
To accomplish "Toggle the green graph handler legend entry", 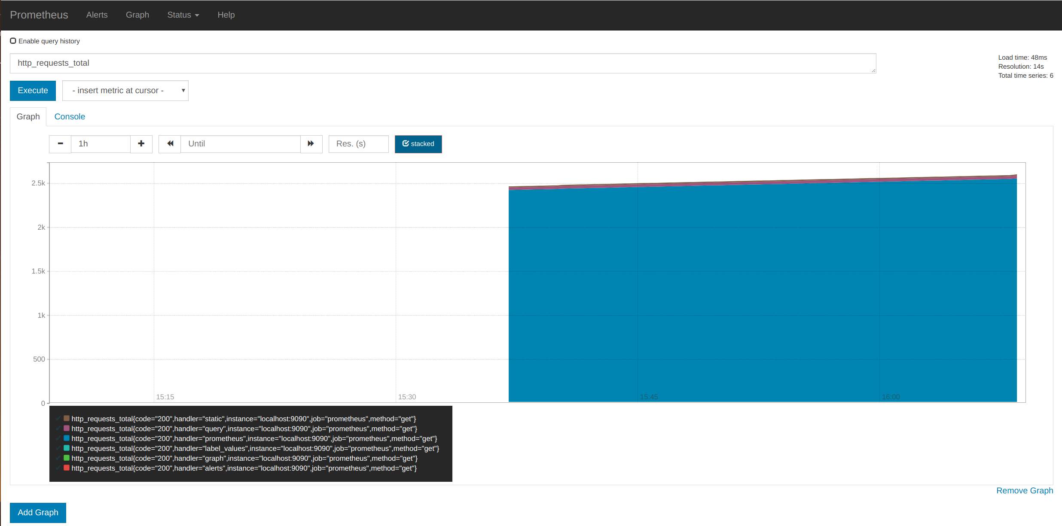I will tap(244, 458).
